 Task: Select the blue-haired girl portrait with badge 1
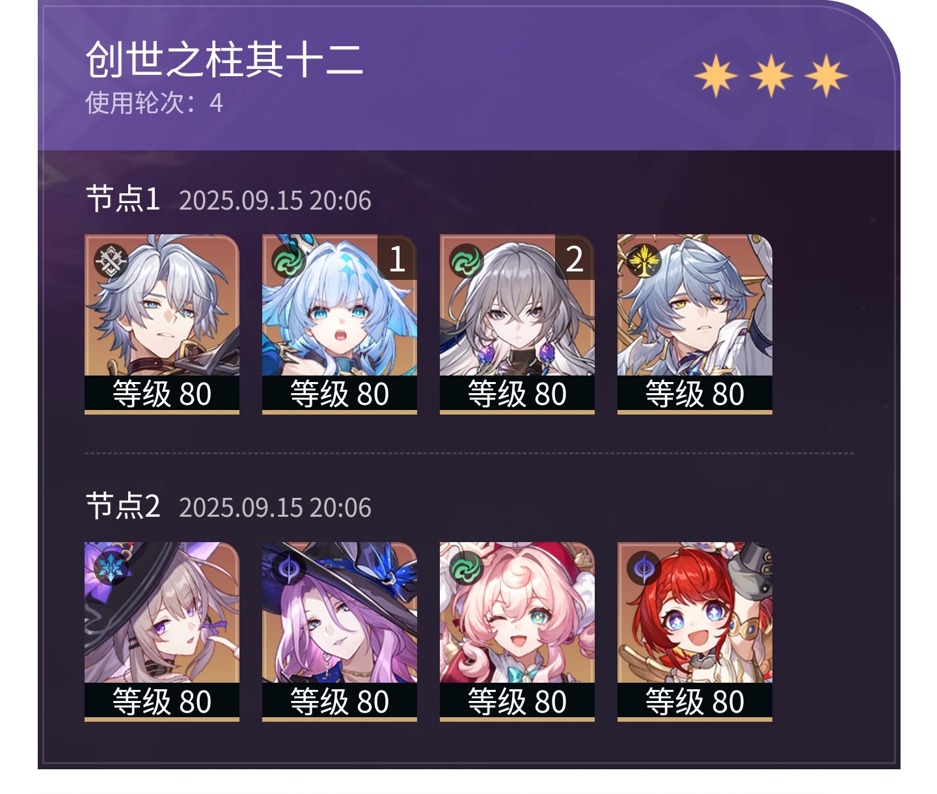point(340,323)
